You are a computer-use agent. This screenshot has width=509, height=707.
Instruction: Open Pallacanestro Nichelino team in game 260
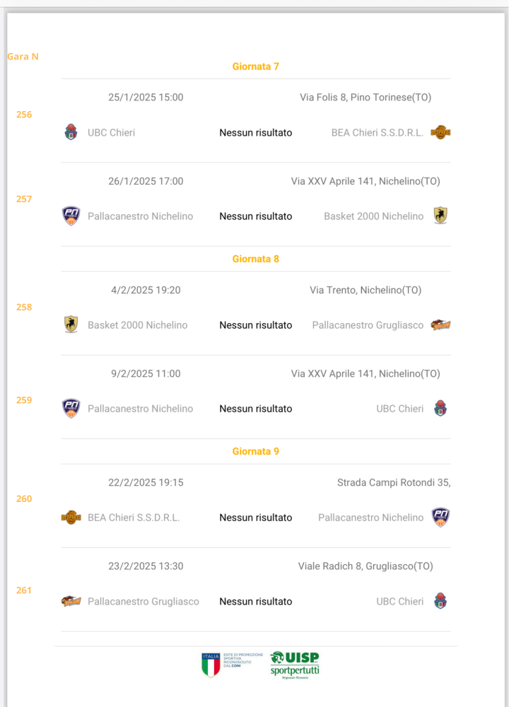(371, 518)
